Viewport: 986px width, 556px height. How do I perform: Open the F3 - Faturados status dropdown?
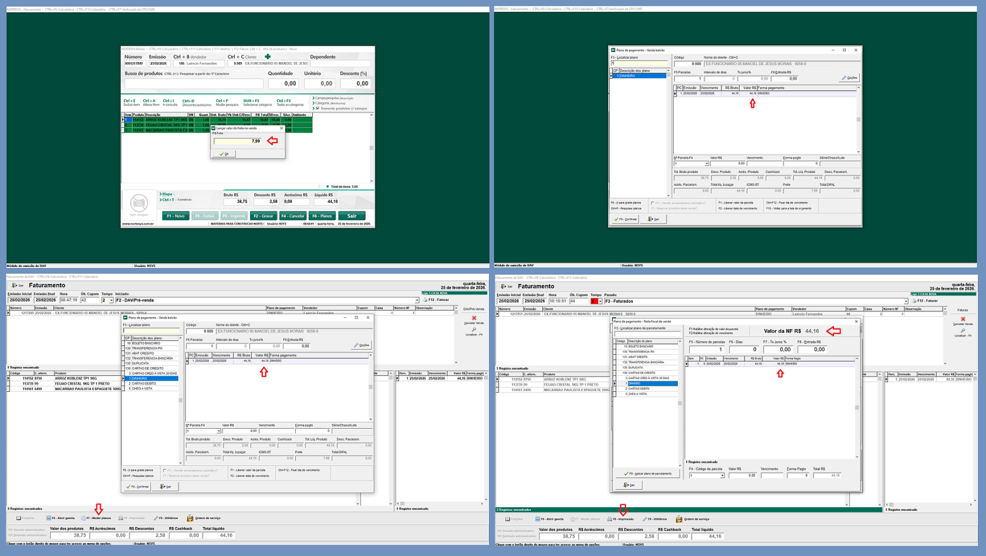[906, 301]
